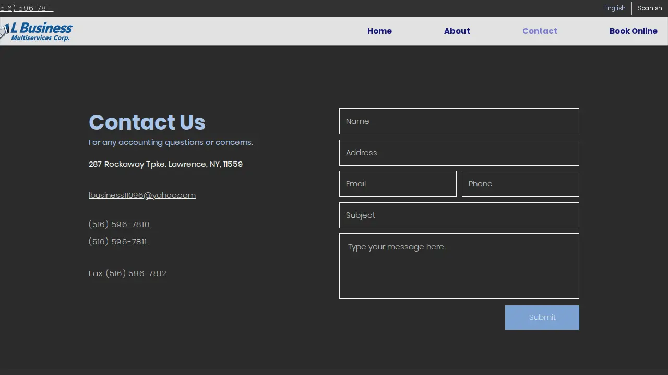Viewport: 668px width, 375px height.
Task: Click the (516) 596-7810 phone link
Action: (120, 224)
